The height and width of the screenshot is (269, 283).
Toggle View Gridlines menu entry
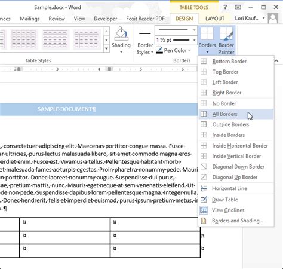(236, 210)
